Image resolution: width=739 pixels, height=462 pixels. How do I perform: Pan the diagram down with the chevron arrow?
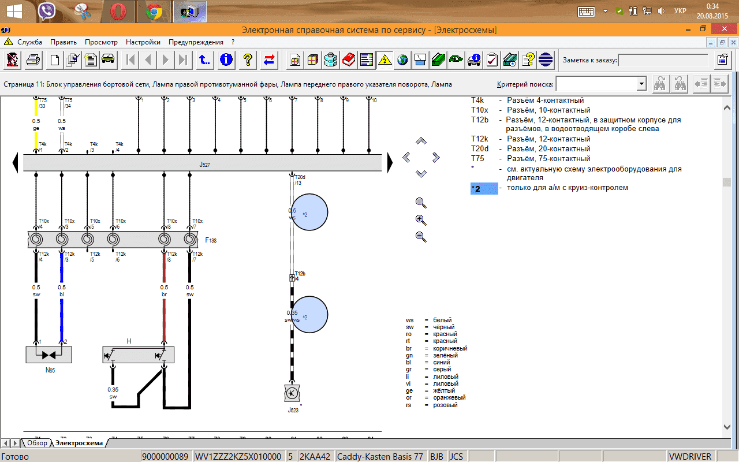421,174
